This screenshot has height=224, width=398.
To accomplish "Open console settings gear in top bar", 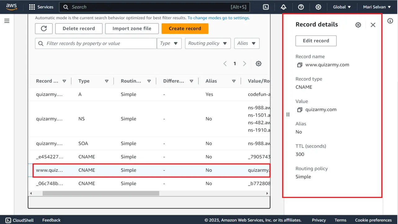I will [x=318, y=7].
